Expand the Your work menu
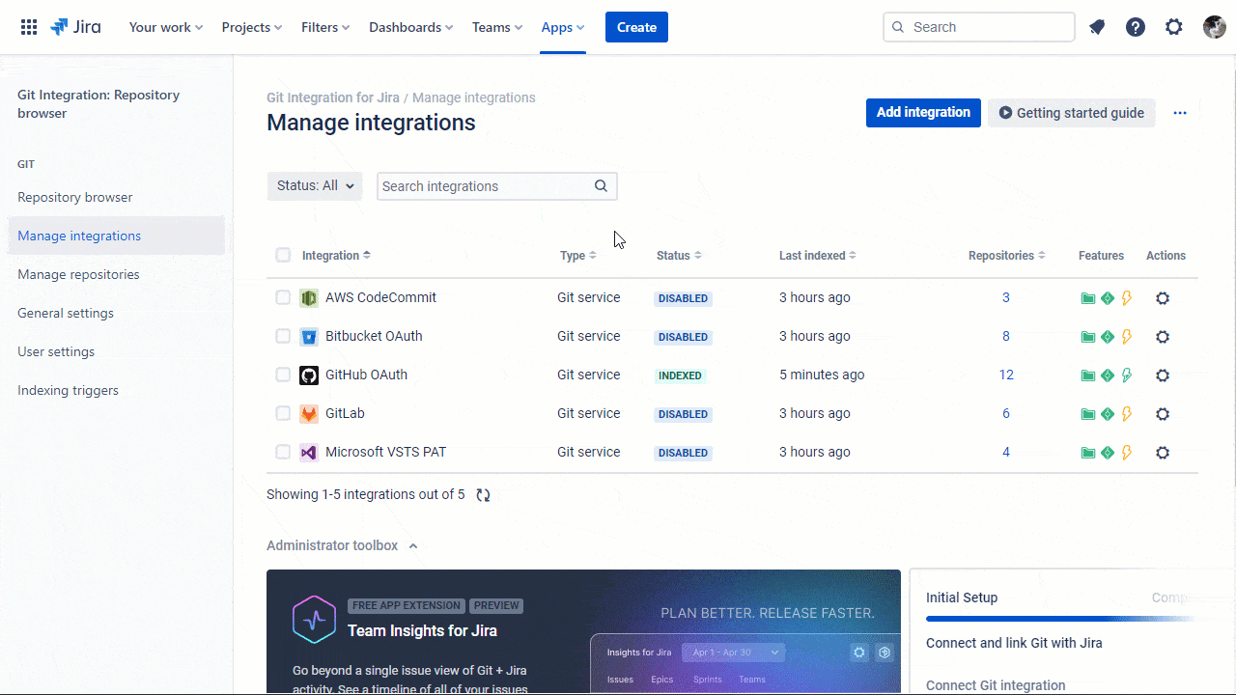 pyautogui.click(x=165, y=27)
